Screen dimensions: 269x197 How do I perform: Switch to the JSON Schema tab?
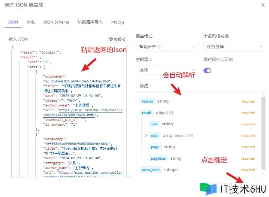[55, 21]
